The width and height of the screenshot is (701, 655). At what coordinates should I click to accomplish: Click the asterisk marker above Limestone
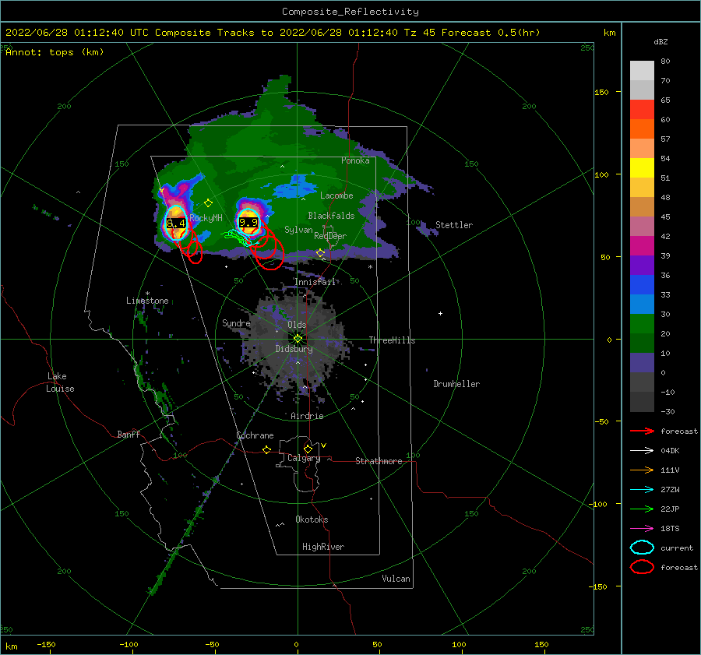[x=147, y=294]
